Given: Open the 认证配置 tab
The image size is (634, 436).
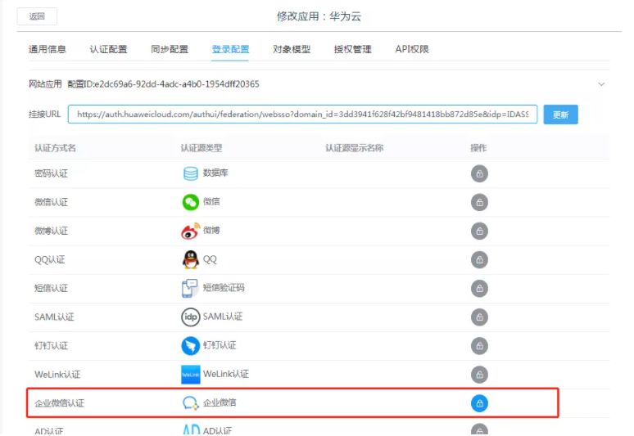Looking at the screenshot, I should click(108, 49).
